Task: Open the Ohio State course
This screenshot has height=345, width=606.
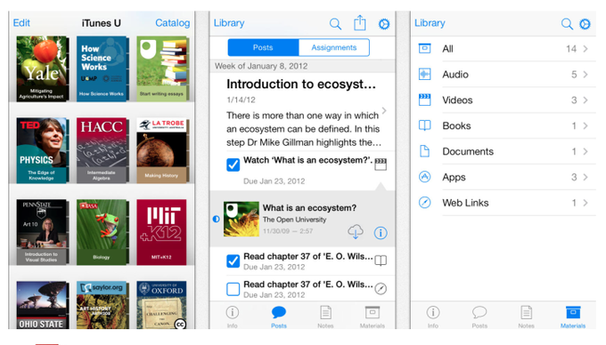Action: point(43,305)
